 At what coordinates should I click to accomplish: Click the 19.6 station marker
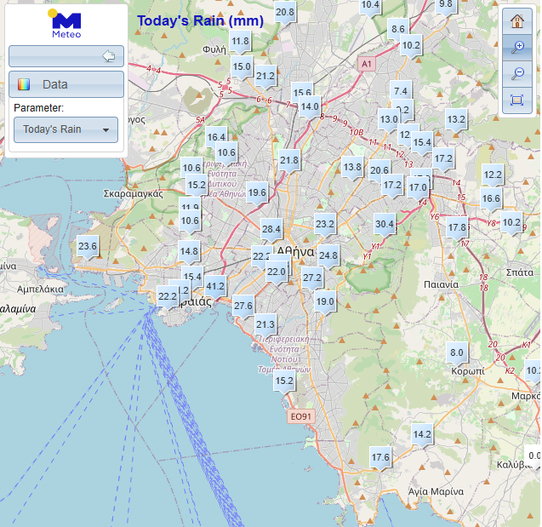257,192
